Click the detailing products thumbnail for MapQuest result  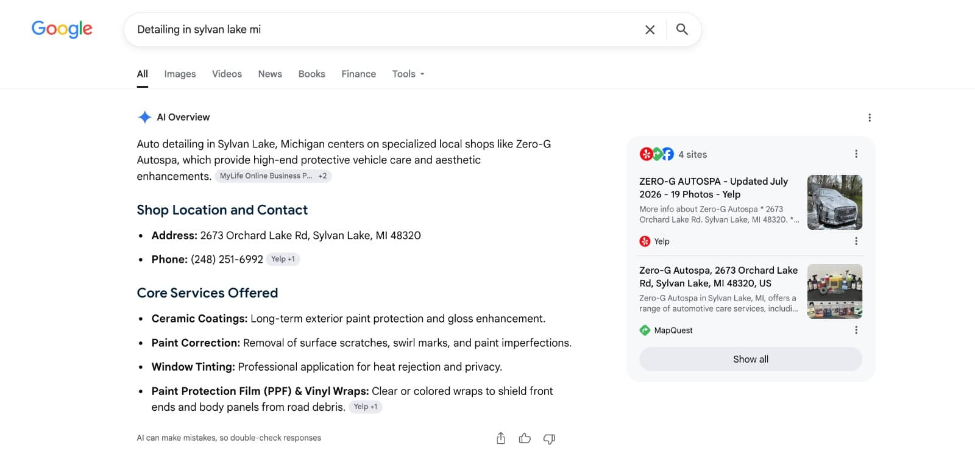835,291
